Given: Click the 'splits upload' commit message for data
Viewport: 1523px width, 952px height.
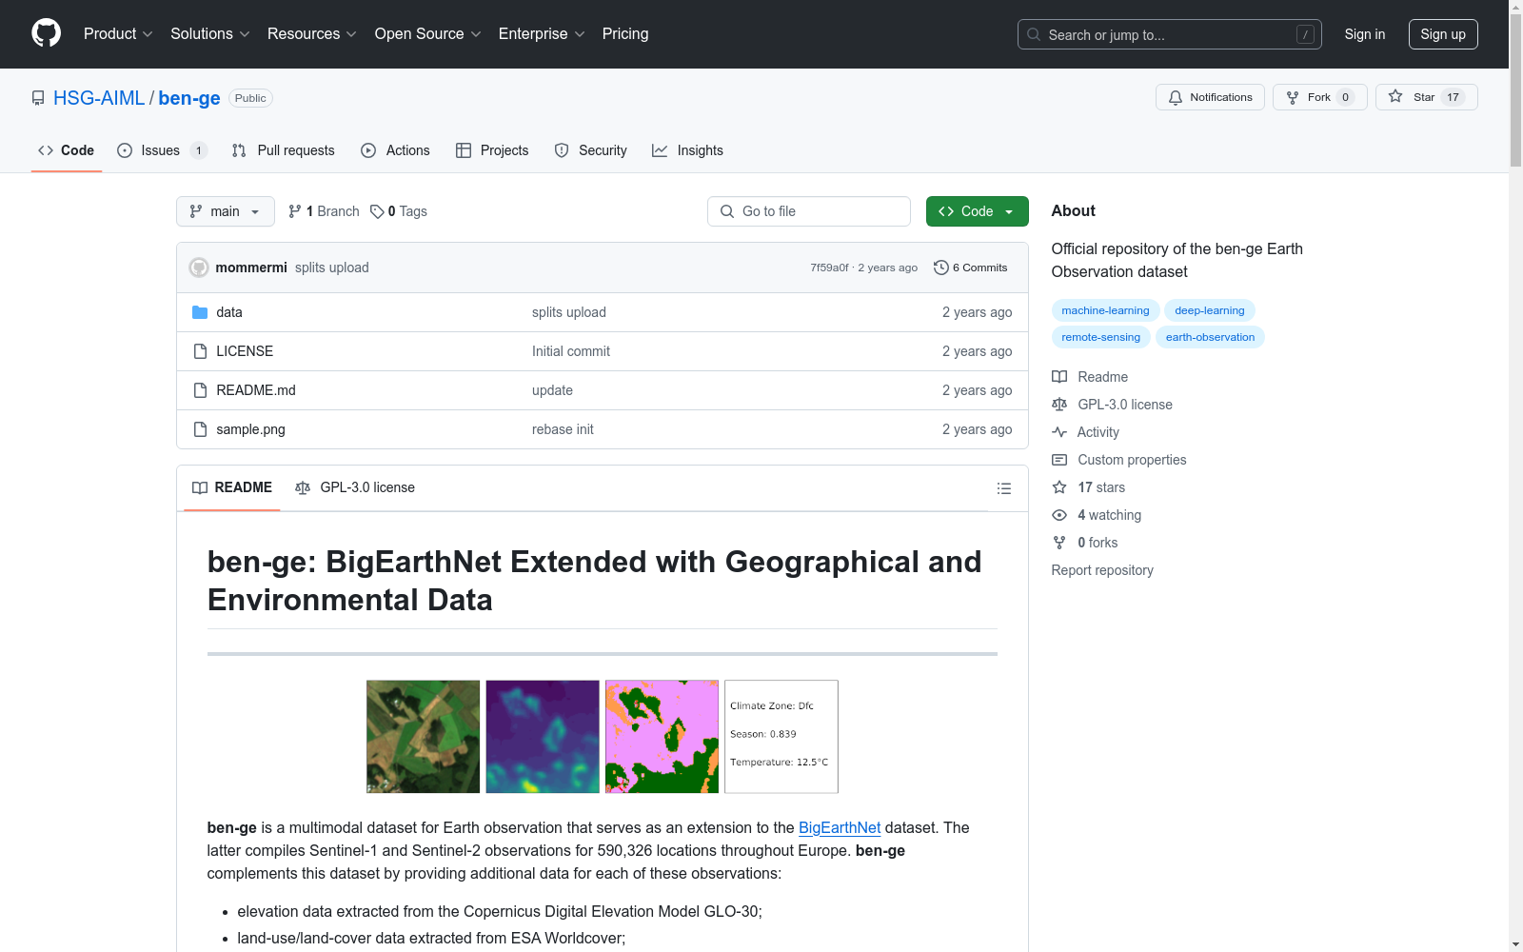Looking at the screenshot, I should 569,312.
